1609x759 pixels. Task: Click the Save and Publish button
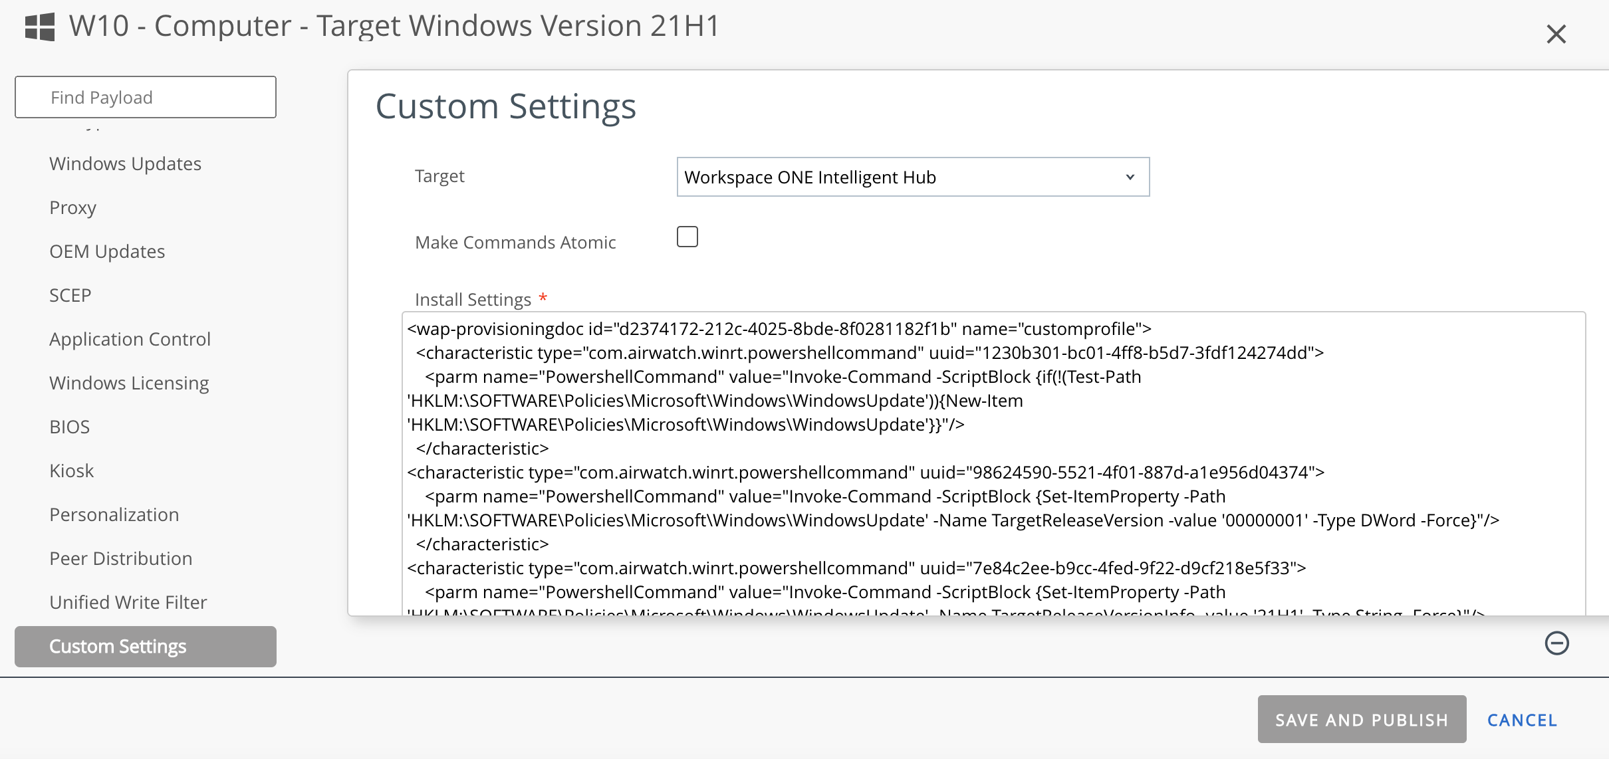pyautogui.click(x=1361, y=719)
